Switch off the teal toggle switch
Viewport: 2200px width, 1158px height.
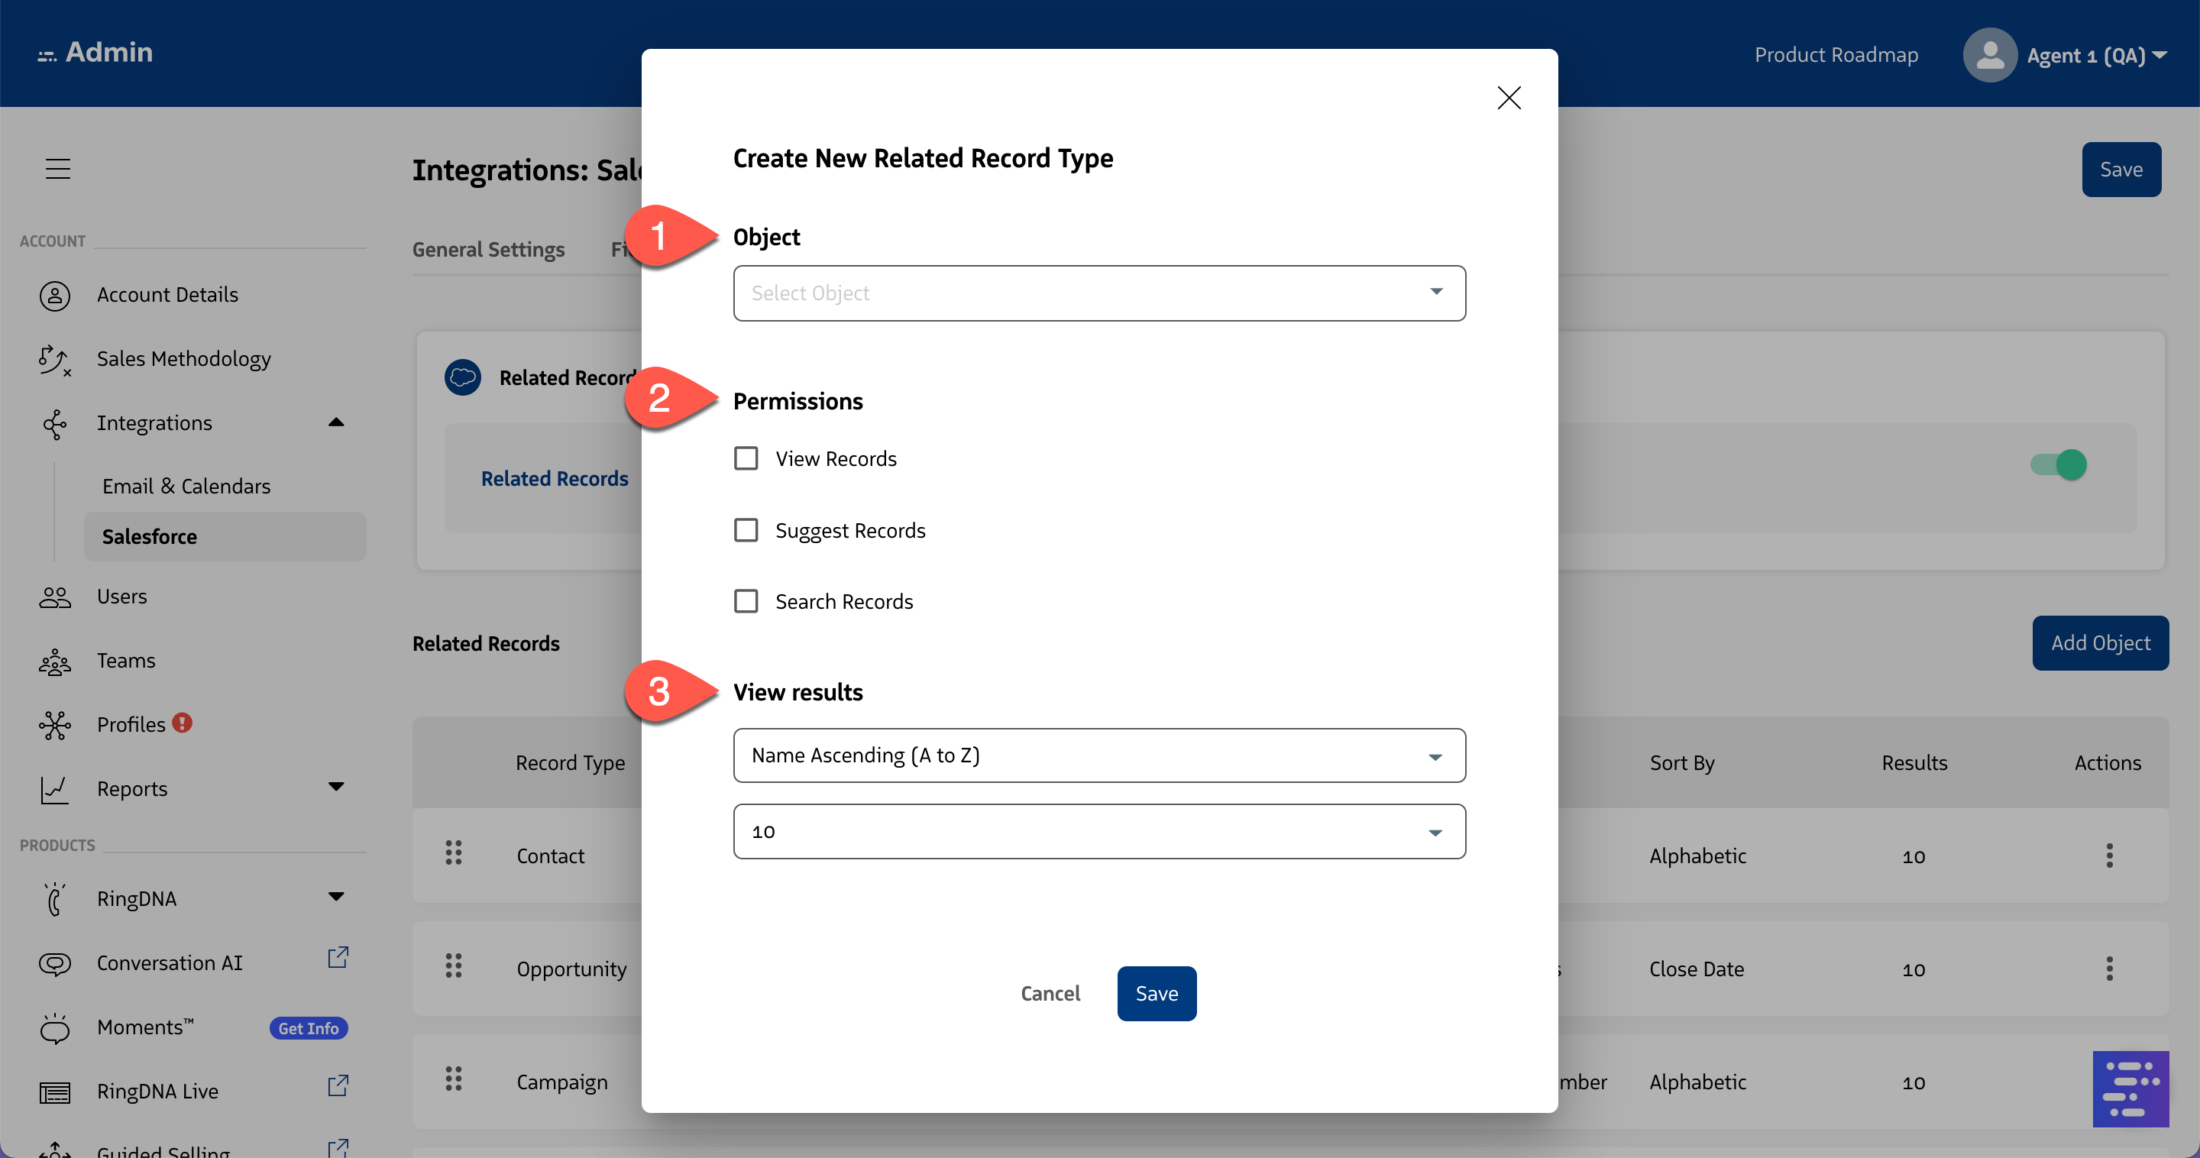2058,464
